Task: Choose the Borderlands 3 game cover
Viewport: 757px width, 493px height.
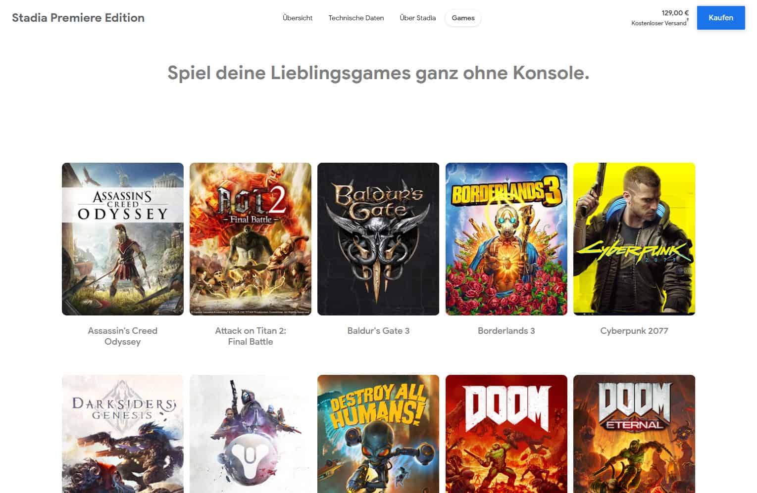Action: tap(506, 239)
